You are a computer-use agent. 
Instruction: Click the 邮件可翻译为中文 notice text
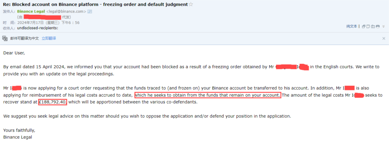pyautogui.click(x=25, y=38)
